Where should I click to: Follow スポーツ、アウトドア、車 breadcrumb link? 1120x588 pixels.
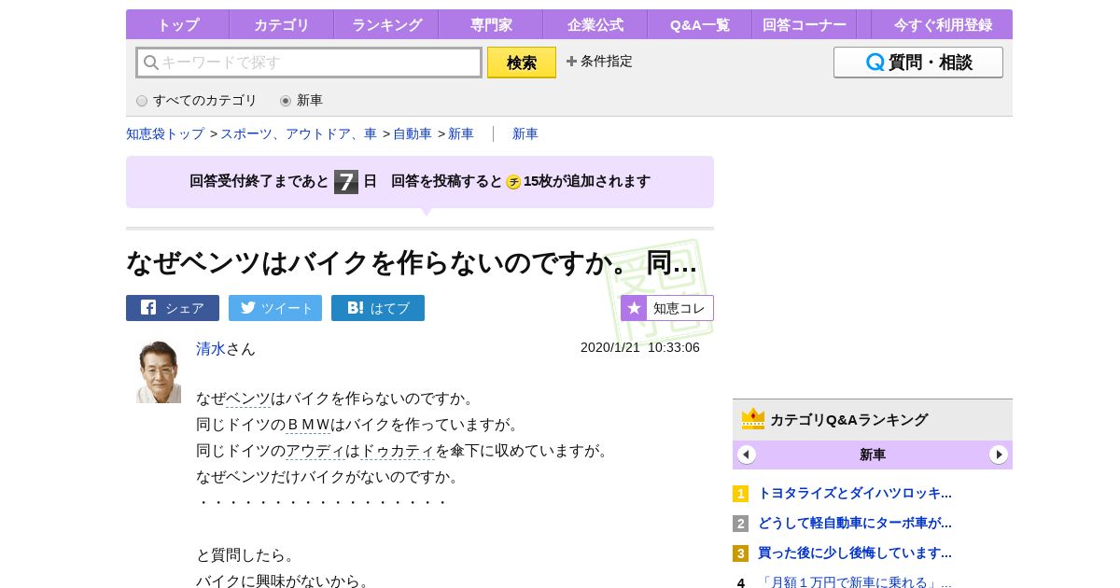[299, 133]
